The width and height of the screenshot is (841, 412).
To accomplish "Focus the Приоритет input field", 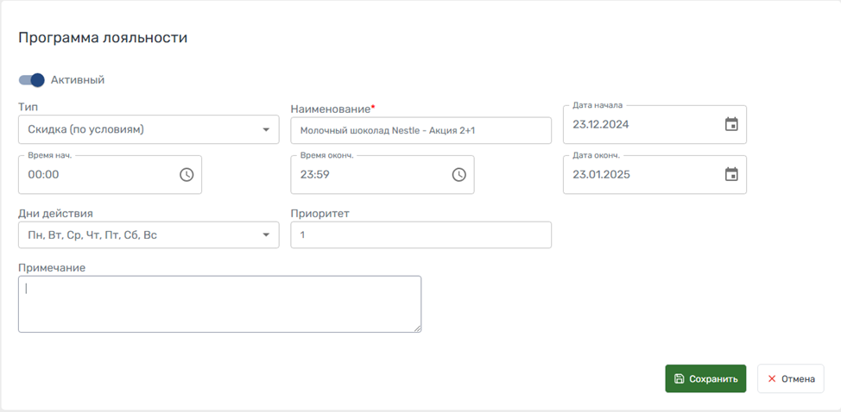I will click(420, 234).
